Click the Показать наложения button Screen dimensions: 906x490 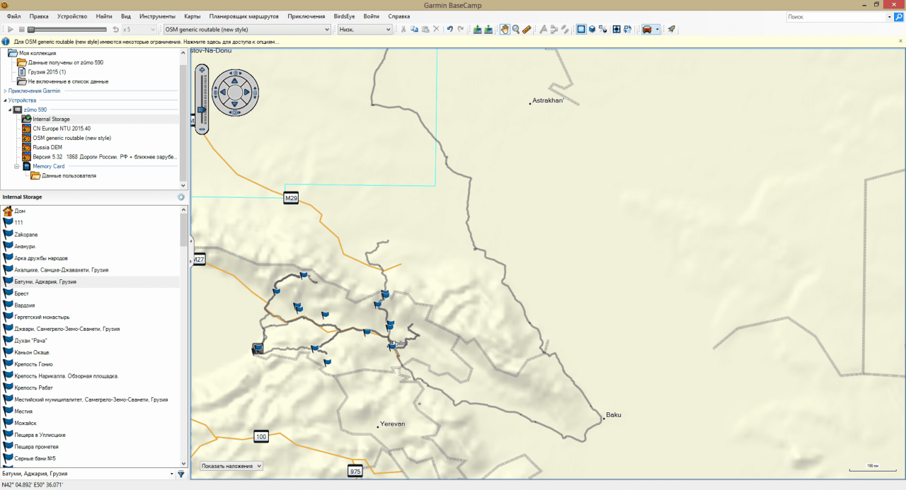(231, 466)
